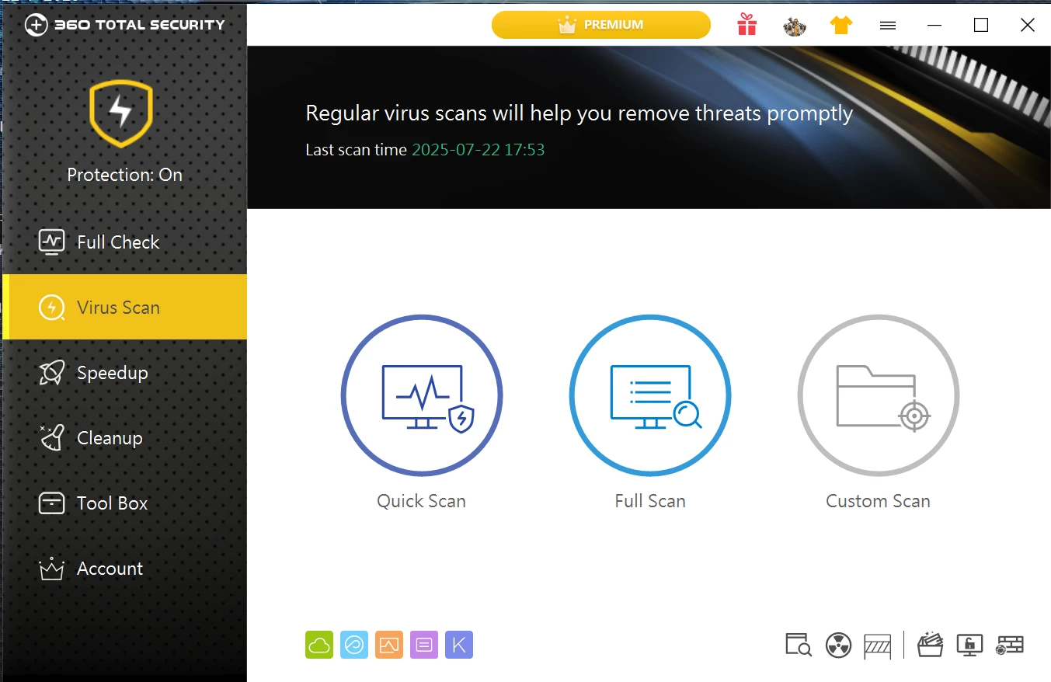Click the last scan time 2025-07-22 17:53
The width and height of the screenshot is (1051, 682).
(x=478, y=149)
